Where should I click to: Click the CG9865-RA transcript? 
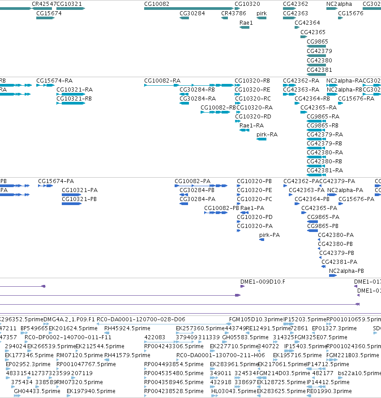click(x=316, y=121)
